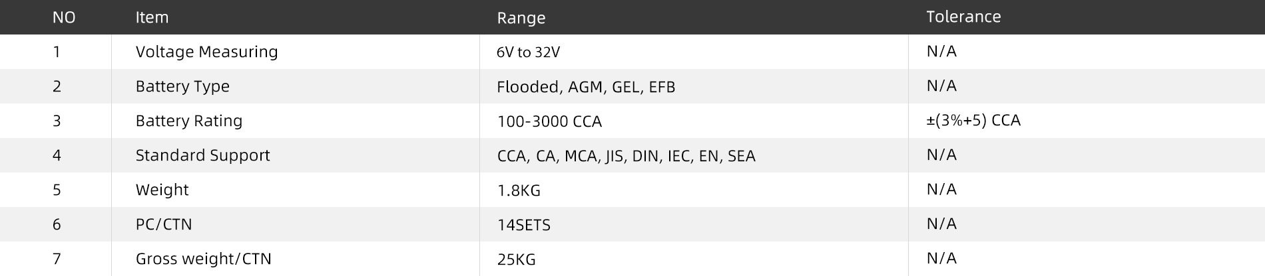Click Flooded, AGM, GEL, EFB cell
The width and height of the screenshot is (1265, 276).
(x=586, y=87)
